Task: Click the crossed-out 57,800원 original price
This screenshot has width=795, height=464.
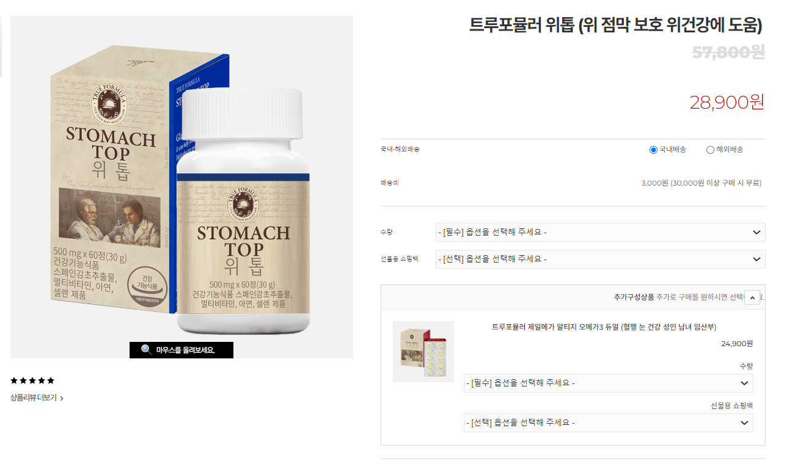Action: click(x=728, y=53)
